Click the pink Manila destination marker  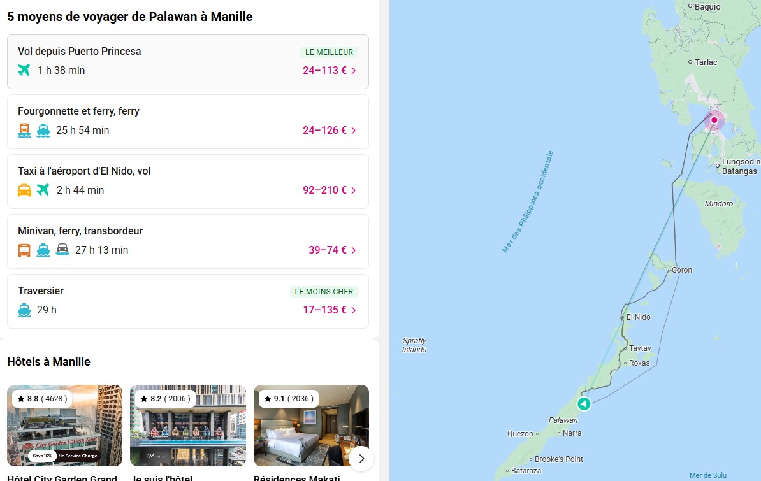point(714,120)
